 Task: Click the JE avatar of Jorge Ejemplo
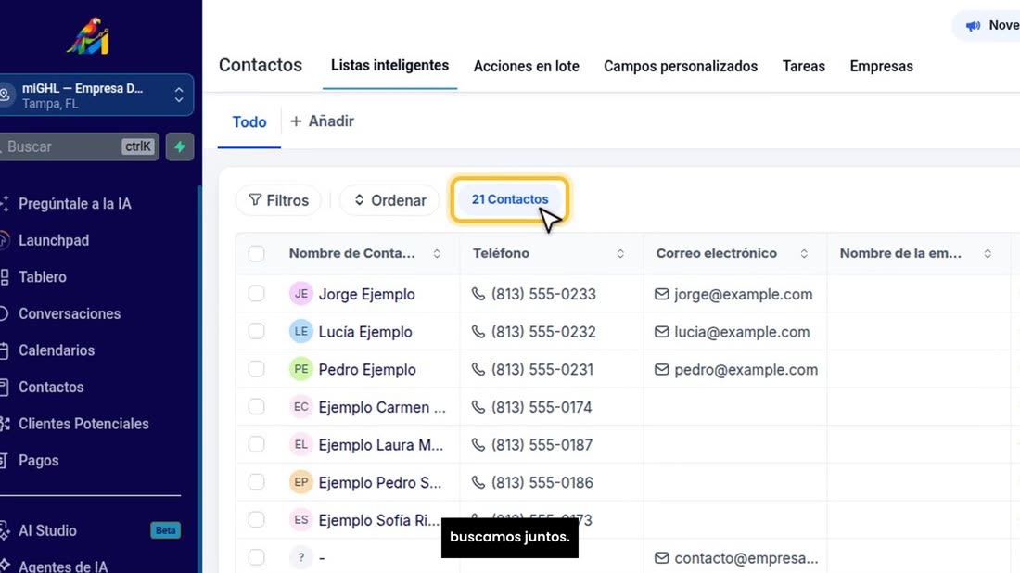[301, 294]
